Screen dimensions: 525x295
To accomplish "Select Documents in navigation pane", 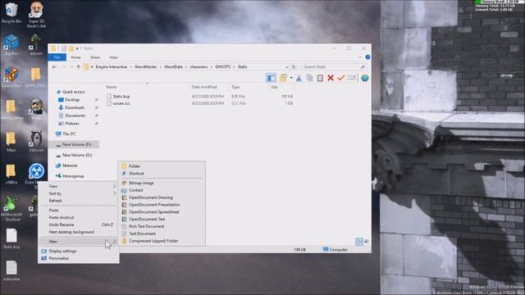I will (75, 116).
